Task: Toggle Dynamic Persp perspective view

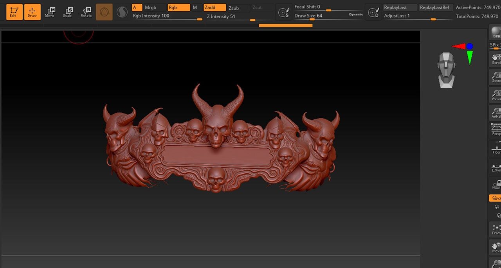Action: [x=495, y=130]
